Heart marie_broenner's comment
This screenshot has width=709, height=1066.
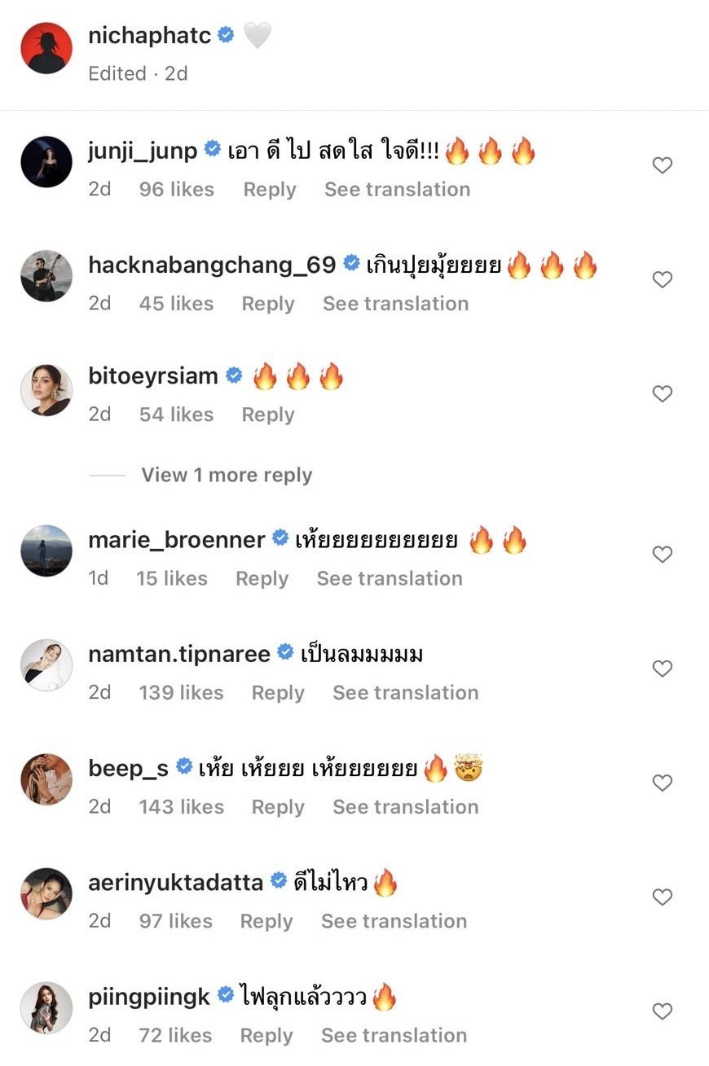[663, 555]
